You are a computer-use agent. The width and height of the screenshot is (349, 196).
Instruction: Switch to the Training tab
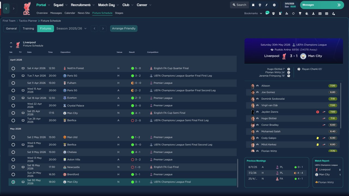click(x=28, y=28)
